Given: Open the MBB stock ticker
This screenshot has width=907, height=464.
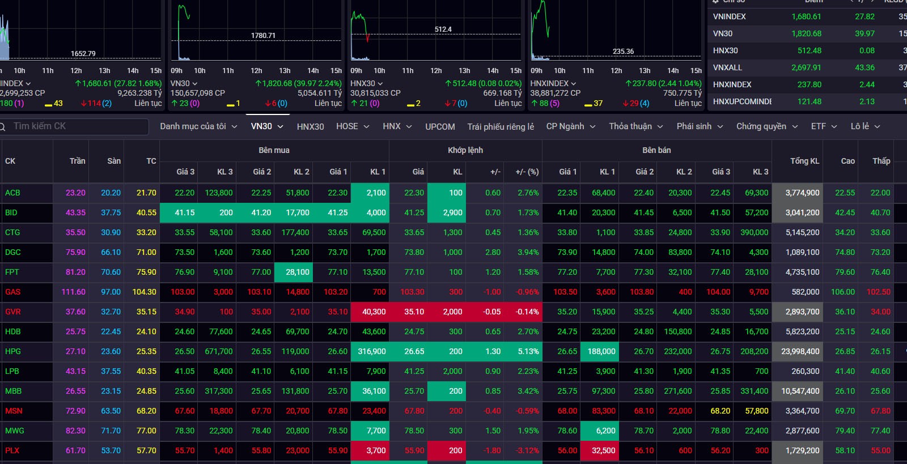Looking at the screenshot, I should click(13, 391).
